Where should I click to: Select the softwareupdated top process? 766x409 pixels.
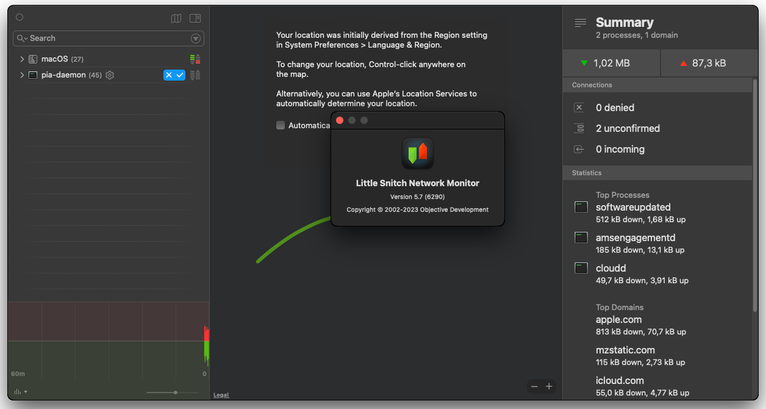click(633, 208)
